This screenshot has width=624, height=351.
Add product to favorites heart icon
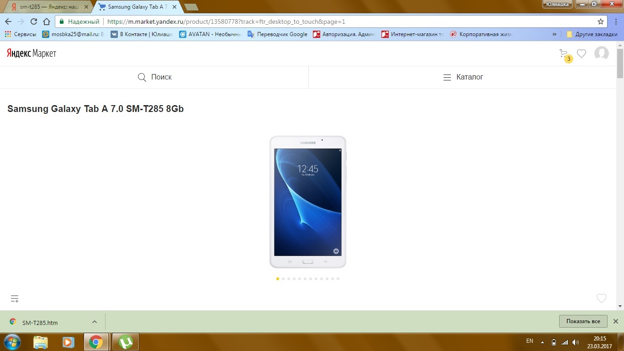[602, 298]
